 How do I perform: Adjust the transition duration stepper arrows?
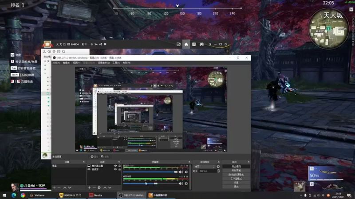pos(219,171)
